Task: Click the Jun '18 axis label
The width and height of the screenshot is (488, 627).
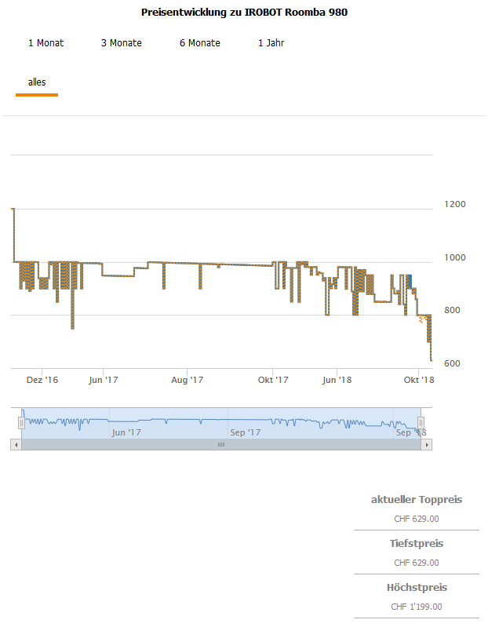Action: (337, 380)
